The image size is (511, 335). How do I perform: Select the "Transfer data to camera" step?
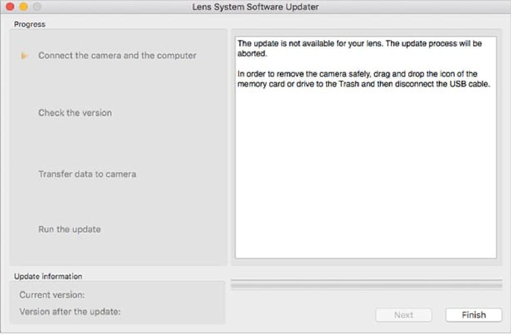[x=87, y=174]
